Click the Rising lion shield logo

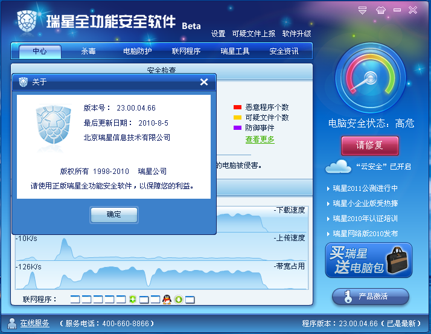27,21
